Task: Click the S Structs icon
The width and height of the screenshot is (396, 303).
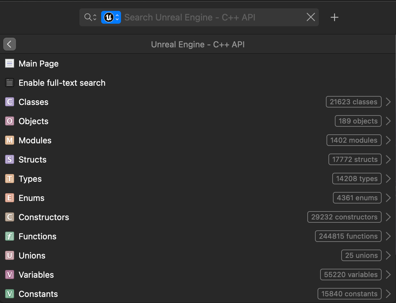Action: click(10, 160)
